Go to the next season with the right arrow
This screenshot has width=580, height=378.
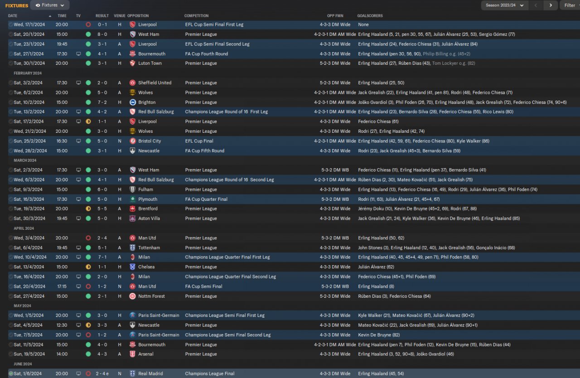[551, 5]
